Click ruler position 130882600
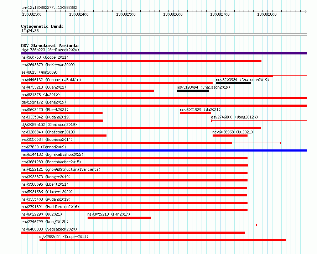 point(173,14)
